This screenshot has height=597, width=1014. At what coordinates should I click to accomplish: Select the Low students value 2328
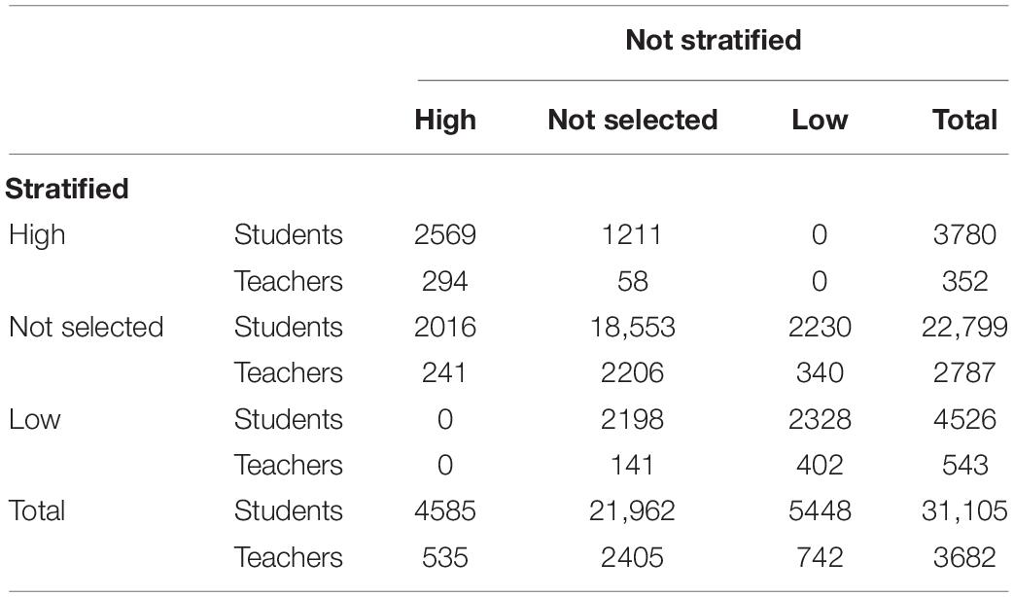(820, 420)
